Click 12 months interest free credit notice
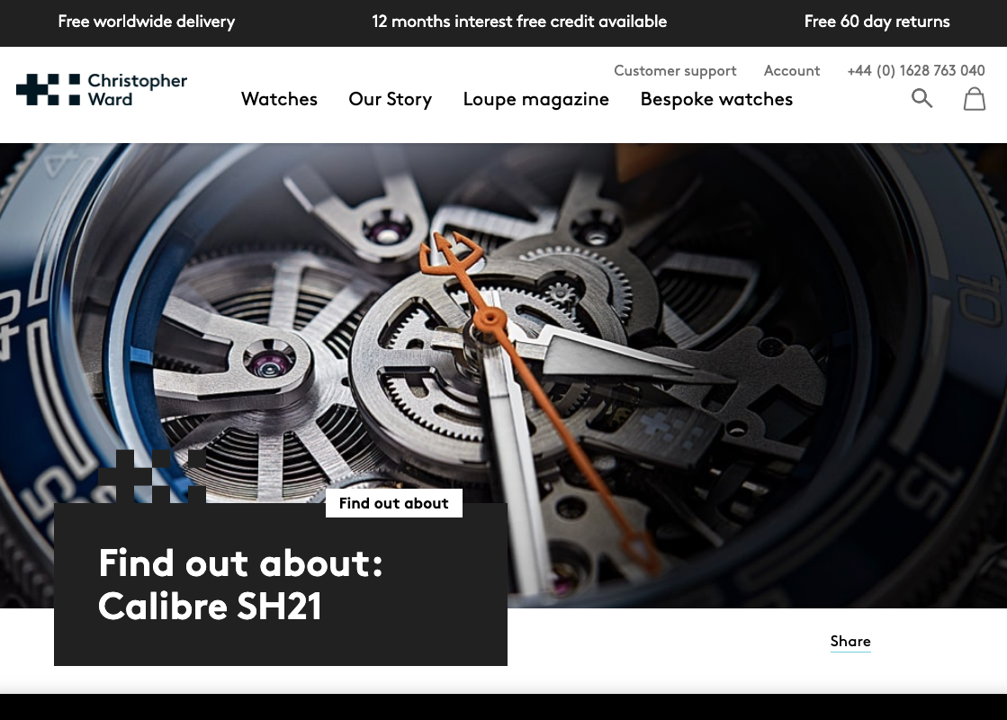The image size is (1007, 720). [x=519, y=22]
